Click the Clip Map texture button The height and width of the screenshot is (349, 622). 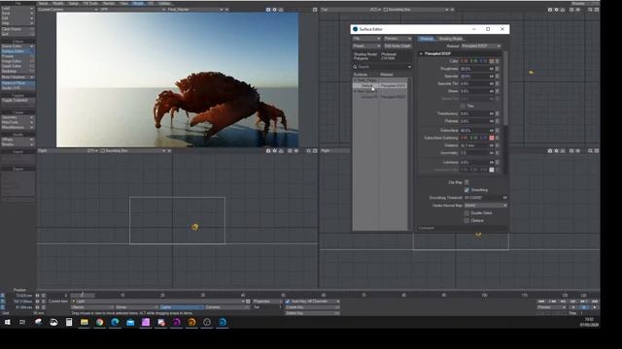tap(466, 182)
